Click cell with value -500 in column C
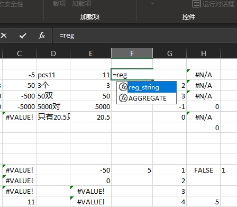The width and height of the screenshot is (237, 207). point(19,96)
